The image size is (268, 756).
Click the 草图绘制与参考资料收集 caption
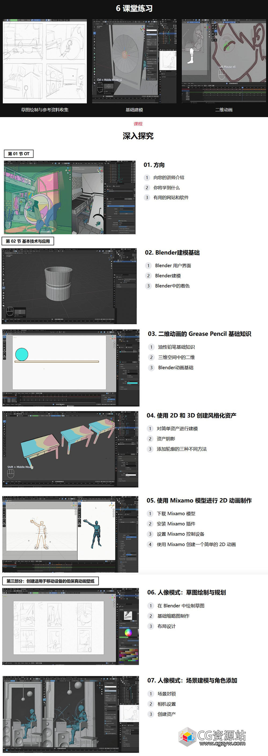45,110
